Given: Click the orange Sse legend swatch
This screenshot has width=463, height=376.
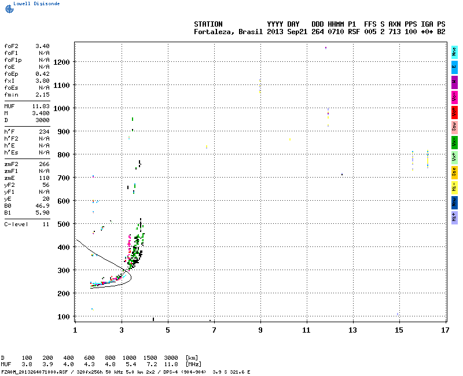Looking at the screenshot, I should coord(454,172).
